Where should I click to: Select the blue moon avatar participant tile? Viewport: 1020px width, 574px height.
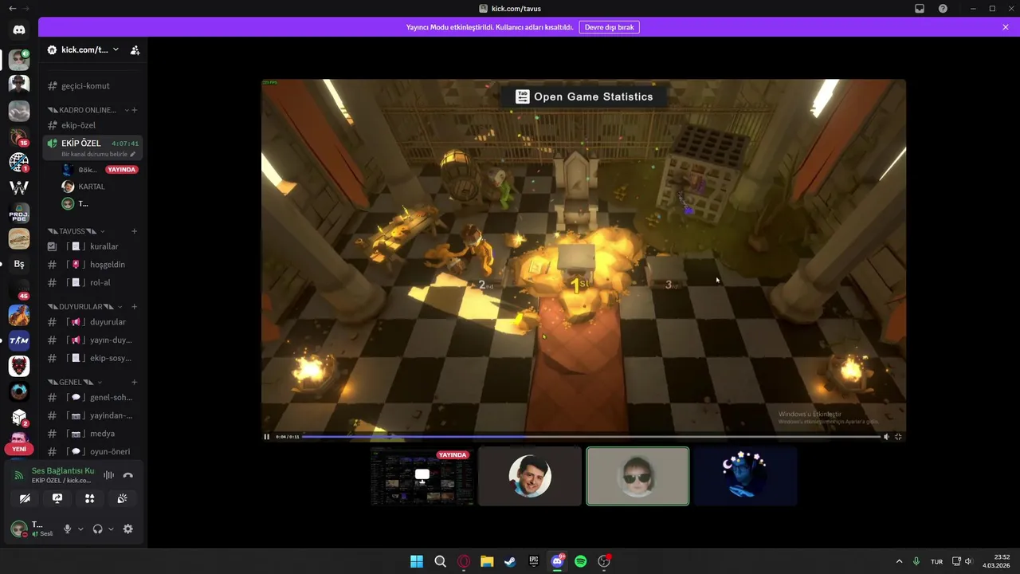tap(745, 476)
